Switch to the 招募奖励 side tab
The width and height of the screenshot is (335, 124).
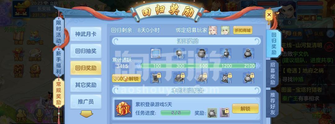pyautogui.click(x=272, y=73)
